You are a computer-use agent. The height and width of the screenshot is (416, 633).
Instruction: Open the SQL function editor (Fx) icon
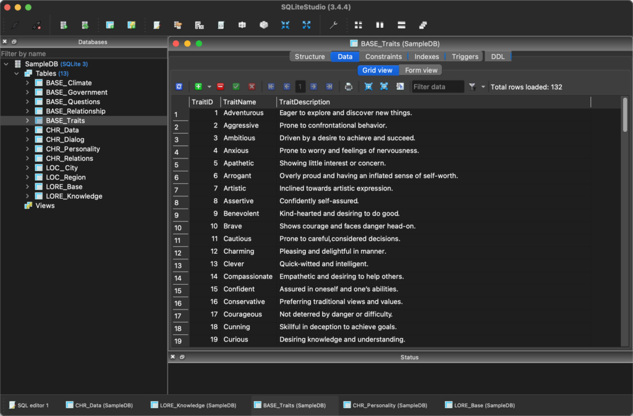tap(200, 25)
